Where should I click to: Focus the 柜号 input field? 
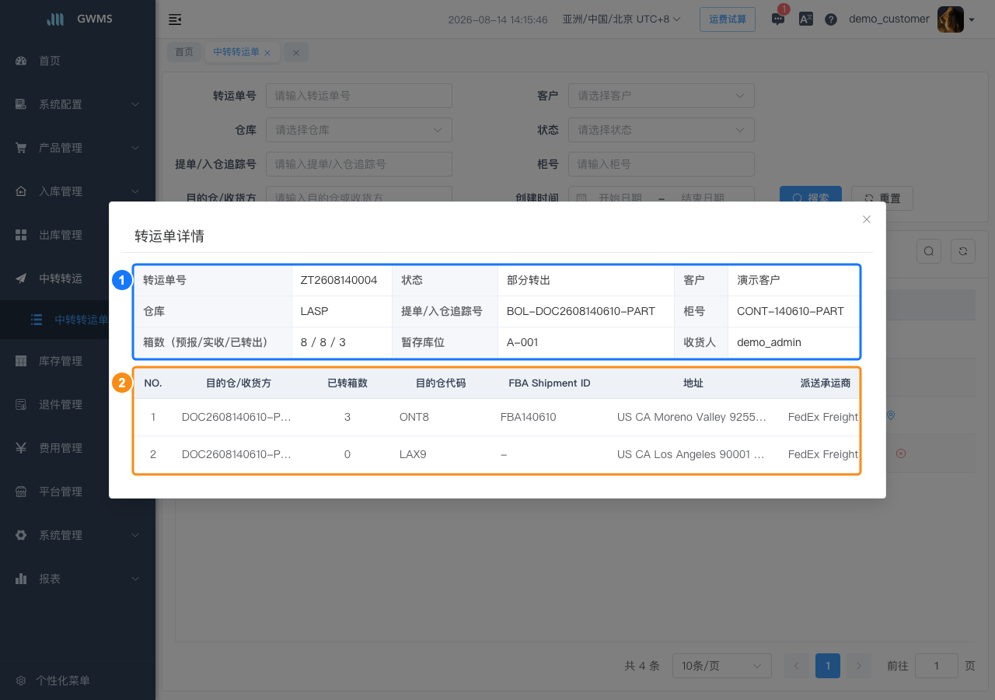[662, 164]
